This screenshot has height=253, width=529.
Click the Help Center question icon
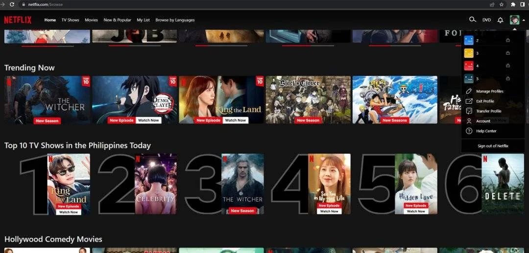(x=469, y=131)
